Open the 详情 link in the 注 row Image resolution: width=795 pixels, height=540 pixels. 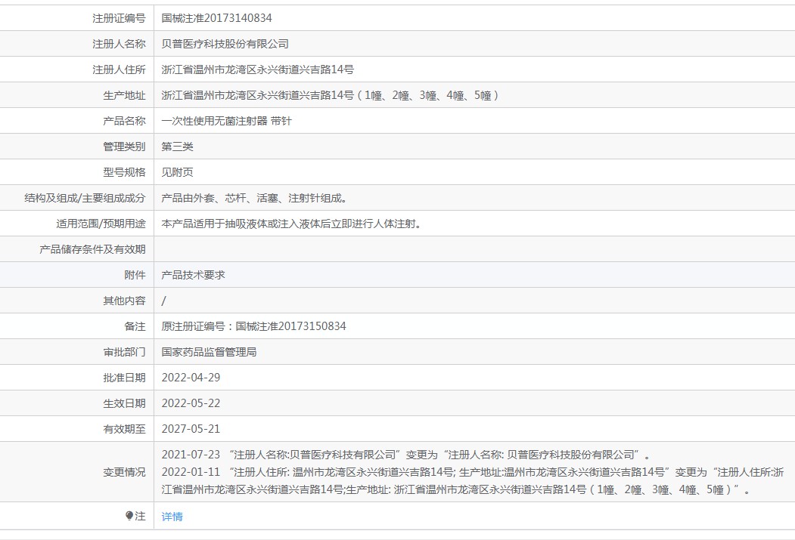point(172,517)
